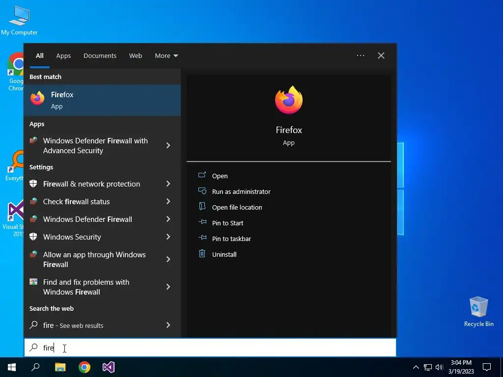Click the Check firewall status icon
503x377 pixels.
pyautogui.click(x=33, y=201)
